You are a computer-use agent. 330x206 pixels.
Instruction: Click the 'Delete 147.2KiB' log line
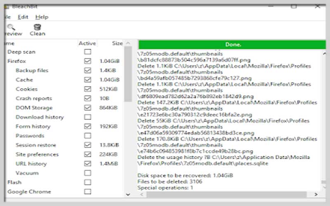[x=227, y=102]
